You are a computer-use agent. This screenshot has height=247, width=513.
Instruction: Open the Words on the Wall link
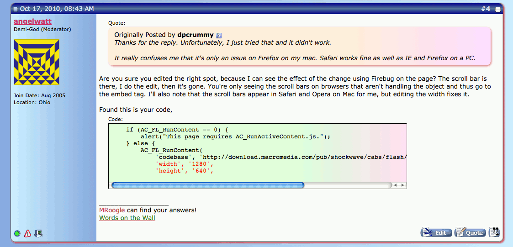(x=127, y=218)
